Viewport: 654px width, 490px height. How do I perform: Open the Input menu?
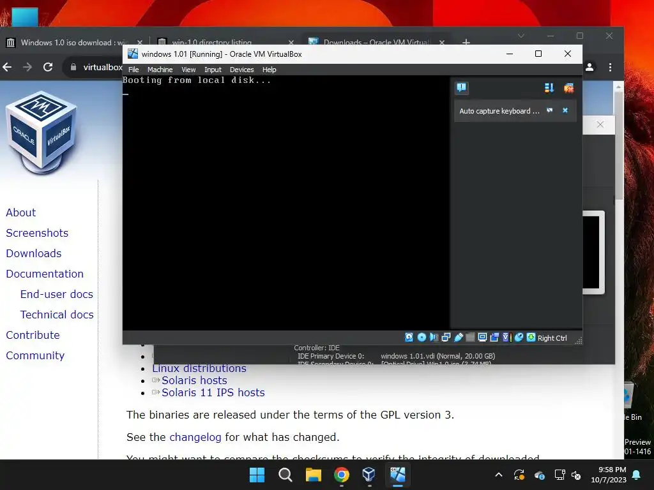click(x=213, y=70)
